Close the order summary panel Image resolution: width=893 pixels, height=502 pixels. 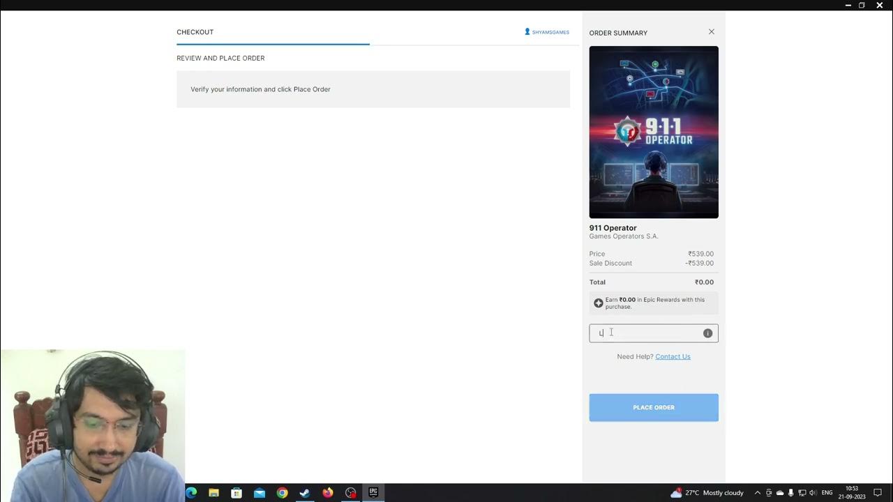tap(712, 31)
